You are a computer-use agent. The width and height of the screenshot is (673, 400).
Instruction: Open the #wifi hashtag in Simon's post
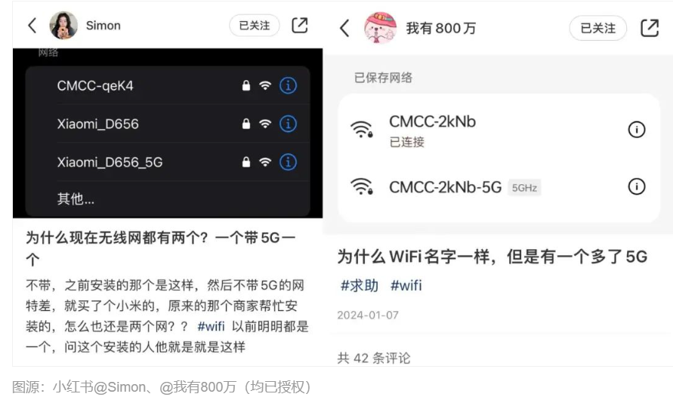(211, 326)
